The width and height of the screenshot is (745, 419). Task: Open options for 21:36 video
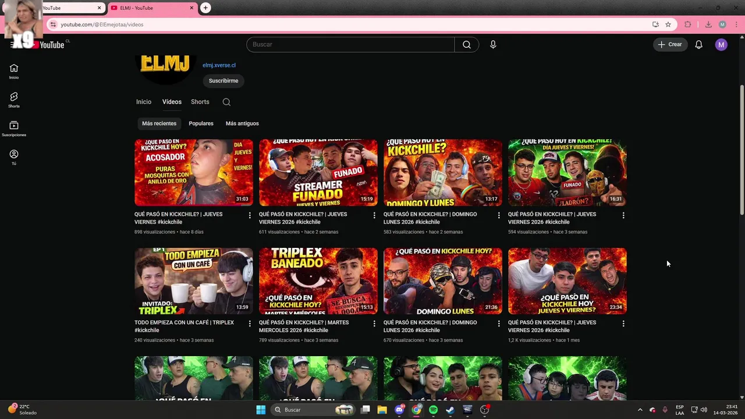click(499, 324)
